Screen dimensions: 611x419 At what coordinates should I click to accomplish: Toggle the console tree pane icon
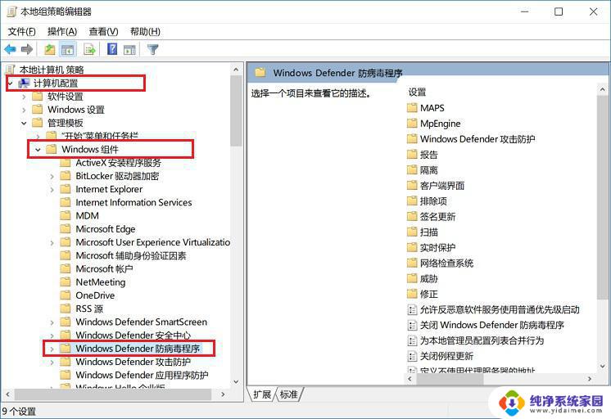68,50
